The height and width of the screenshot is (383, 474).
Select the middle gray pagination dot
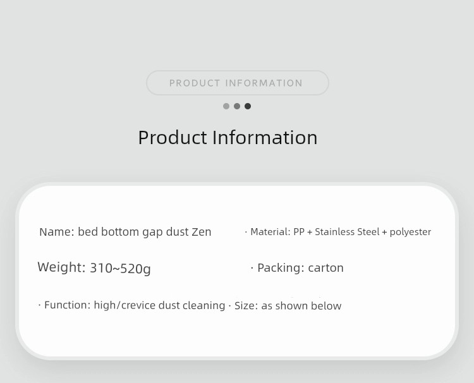pos(237,106)
